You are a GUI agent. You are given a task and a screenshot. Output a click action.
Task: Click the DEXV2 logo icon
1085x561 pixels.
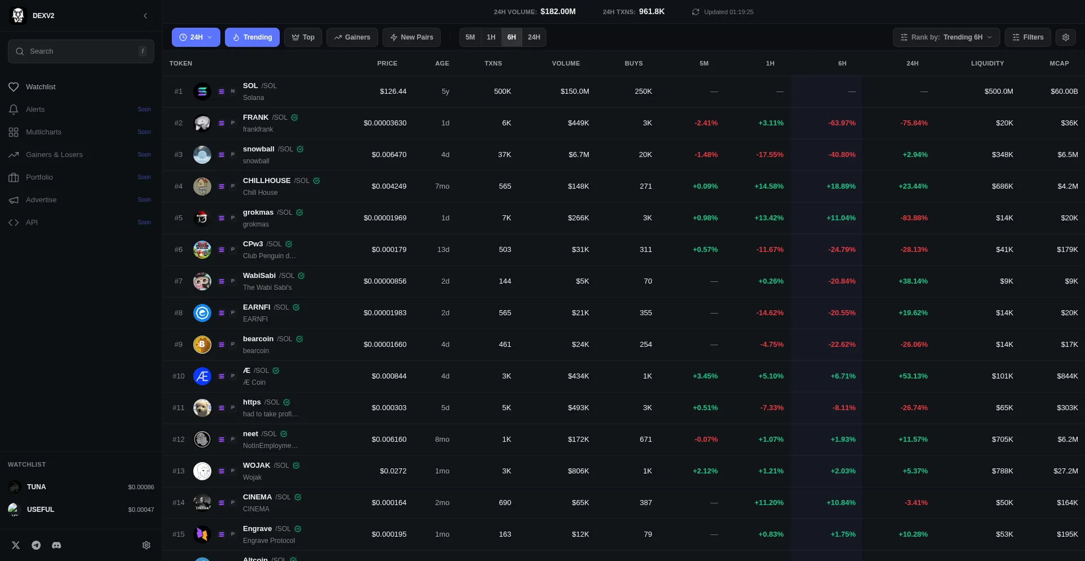tap(18, 15)
